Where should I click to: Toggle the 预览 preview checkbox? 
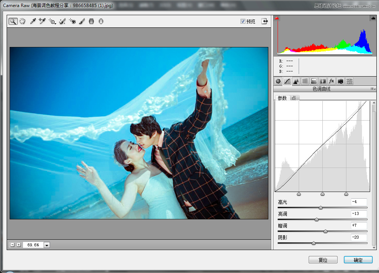(x=243, y=21)
